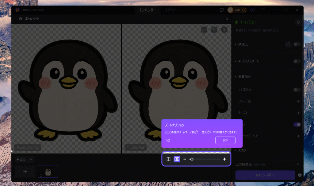Screen dimensions: 314x186
Task: Click the zoom level slider handle
Action: pos(191,159)
